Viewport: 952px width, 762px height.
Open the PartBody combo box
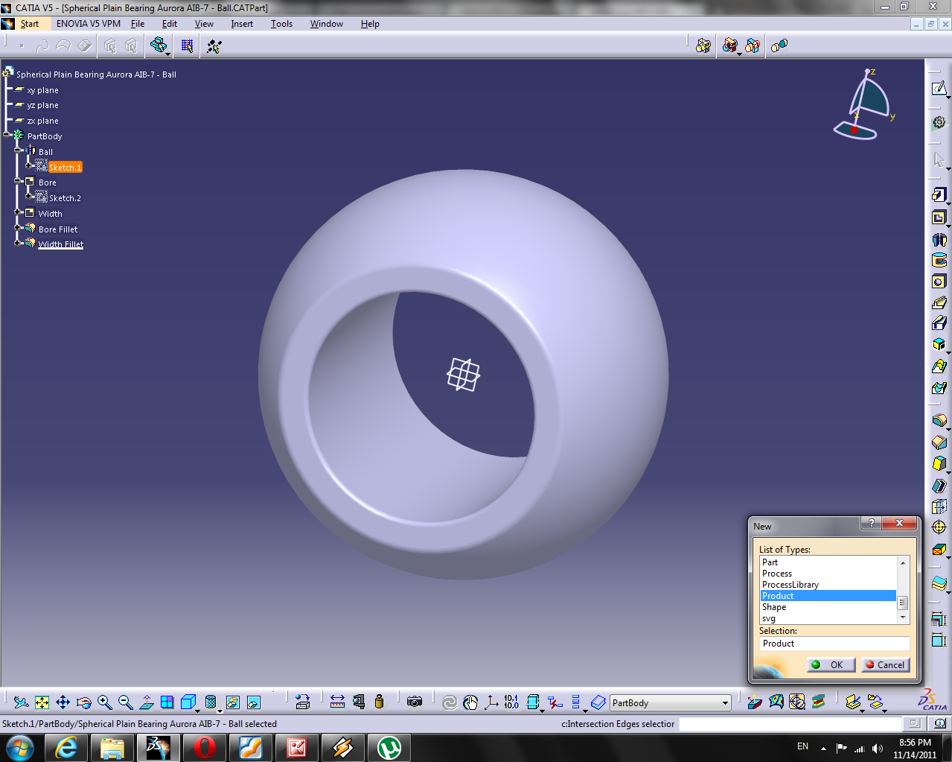pos(671,702)
